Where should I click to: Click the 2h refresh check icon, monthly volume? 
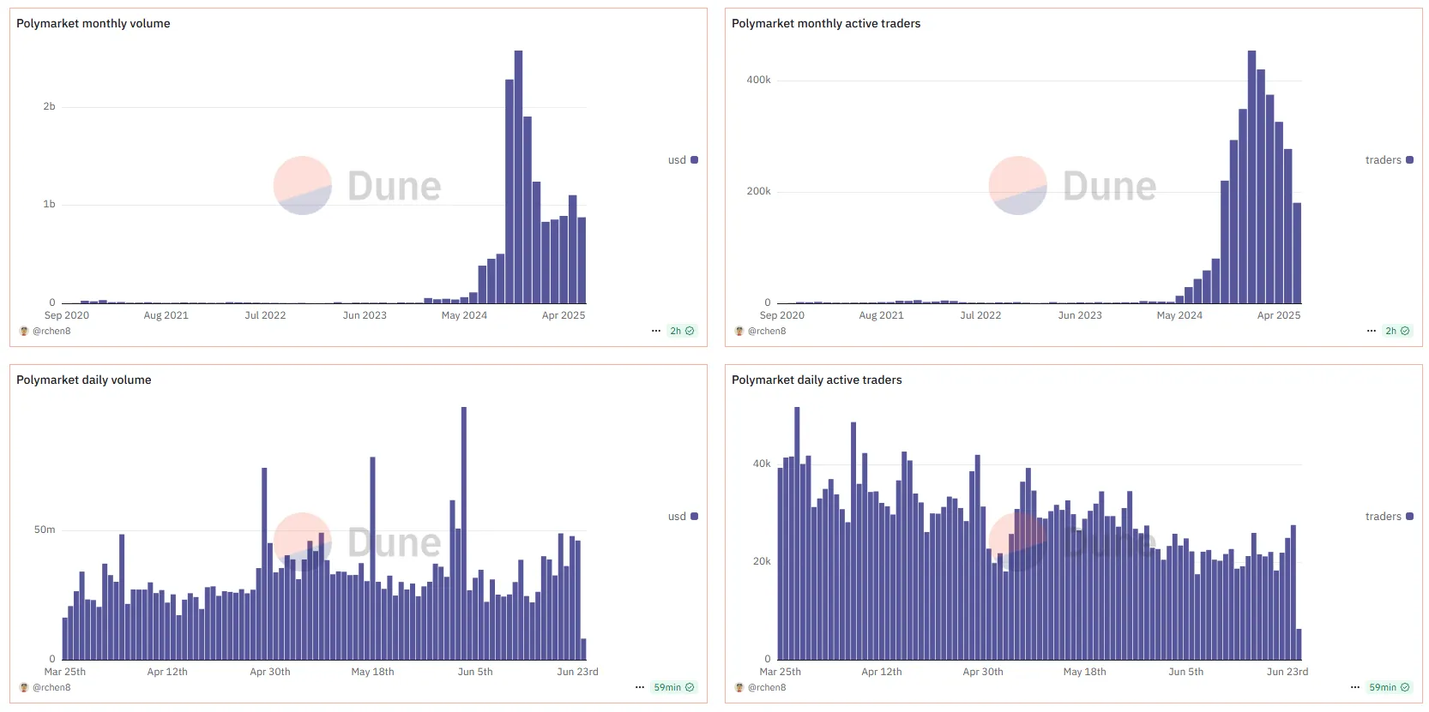coord(690,331)
